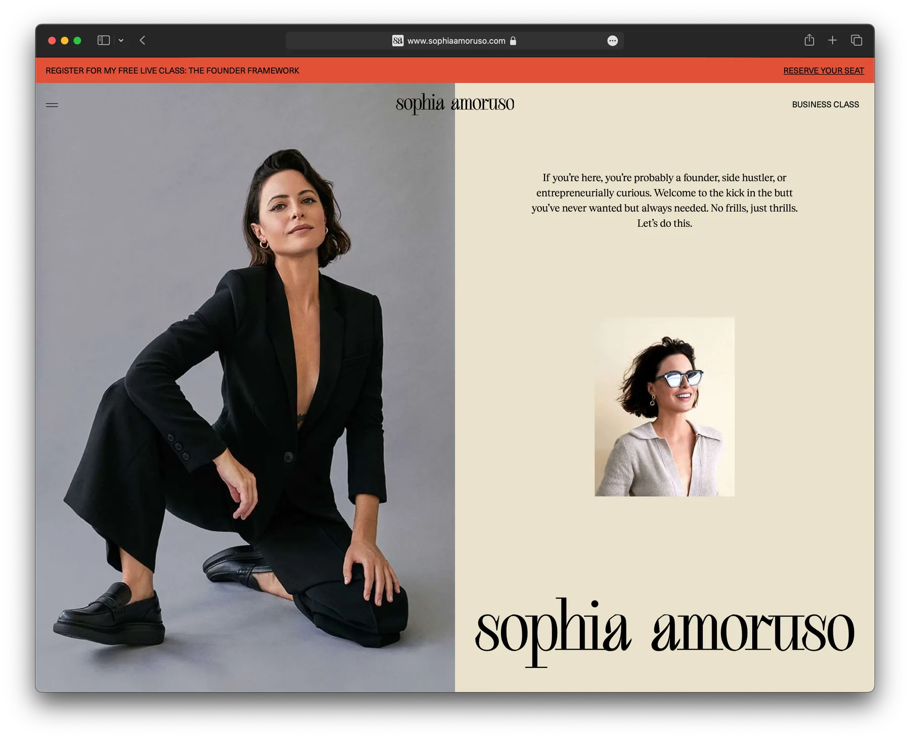The image size is (910, 739).
Task: Click the sophia amoruso site favicon
Action: (x=397, y=40)
